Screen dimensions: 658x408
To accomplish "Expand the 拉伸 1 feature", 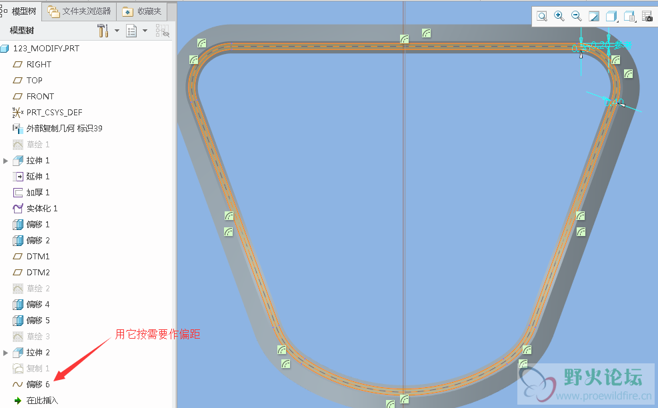I will point(5,161).
